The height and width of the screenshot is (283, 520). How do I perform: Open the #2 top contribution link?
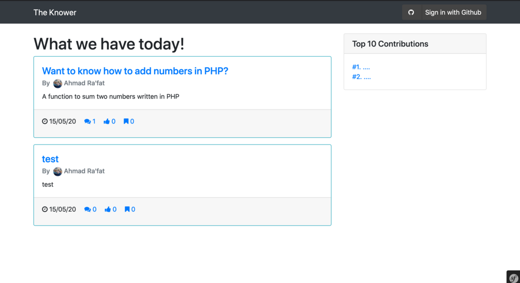pos(361,77)
